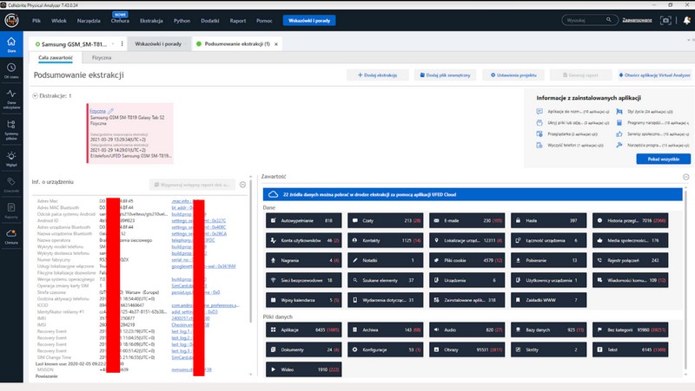The image size is (695, 391).
Task: Click the microphone icon on Nagrania tile
Action: pos(273,260)
